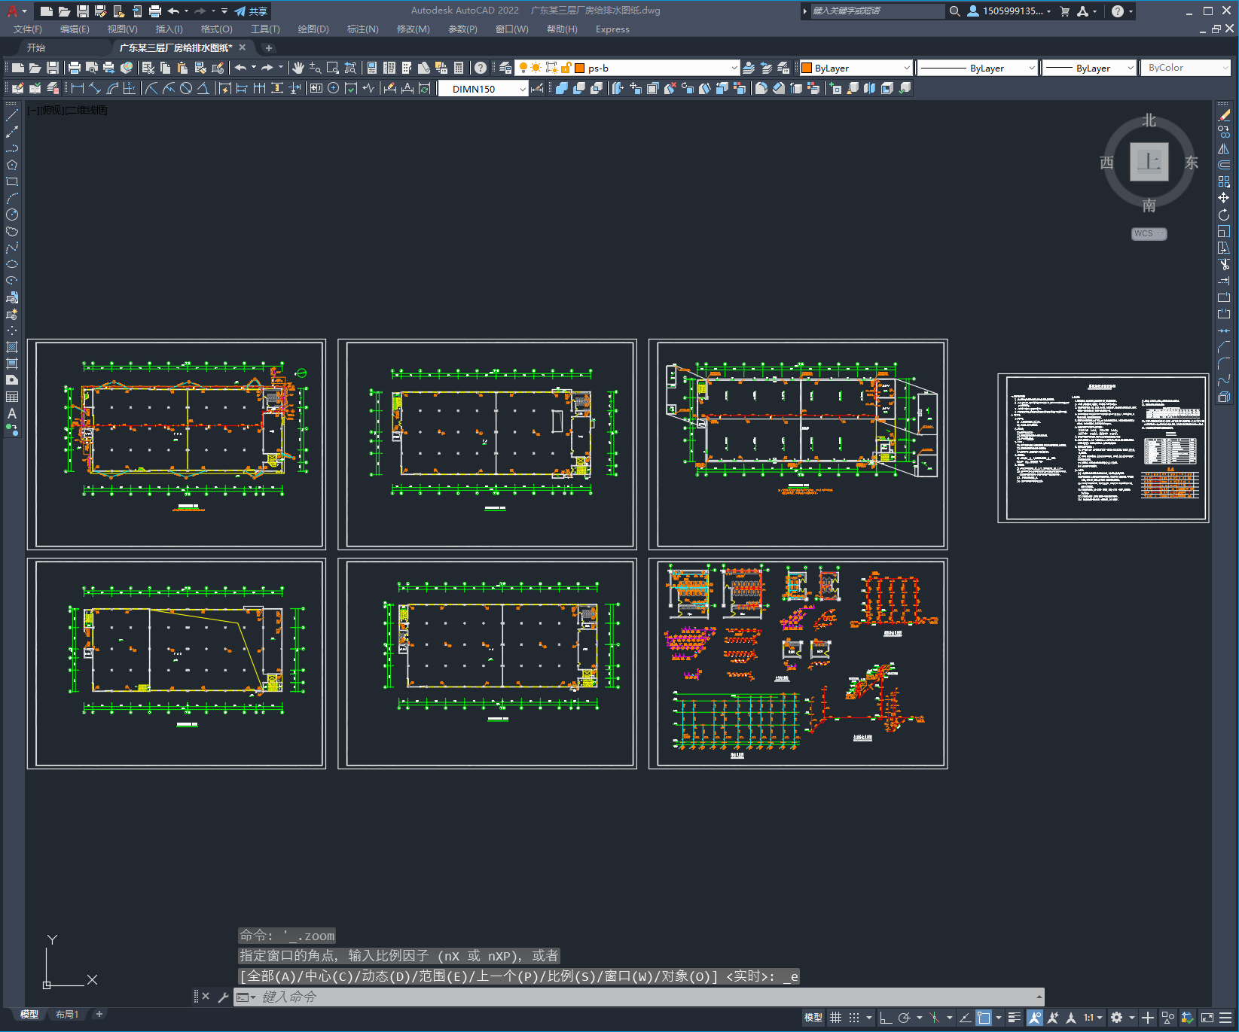1239x1032 pixels.
Task: Switch to the 布局1 layout tab
Action: (x=67, y=1014)
